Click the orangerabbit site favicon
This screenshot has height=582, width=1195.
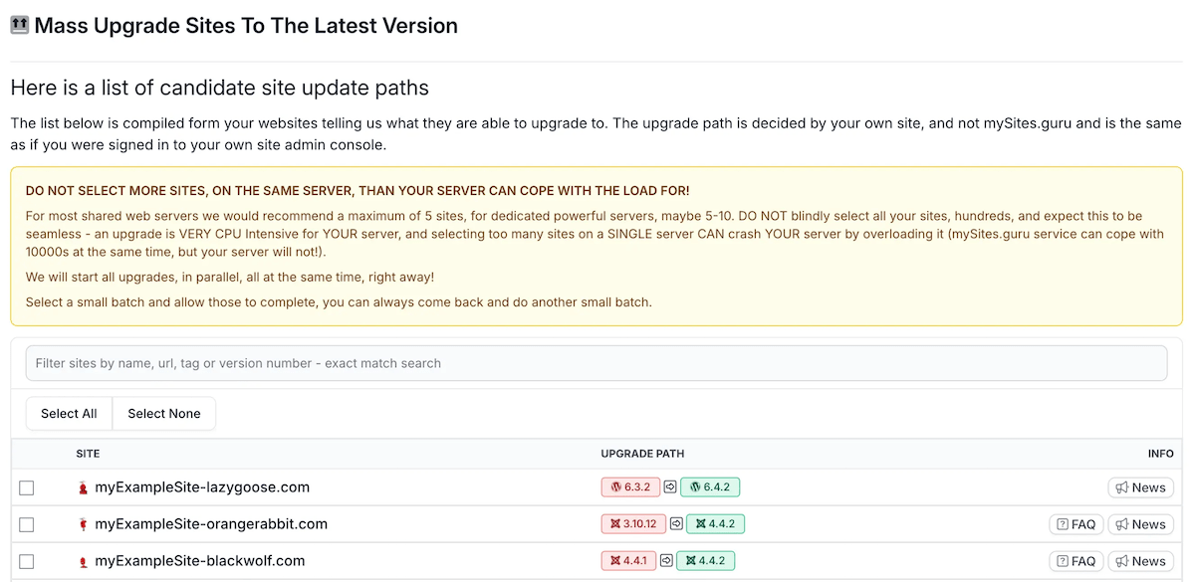click(84, 525)
